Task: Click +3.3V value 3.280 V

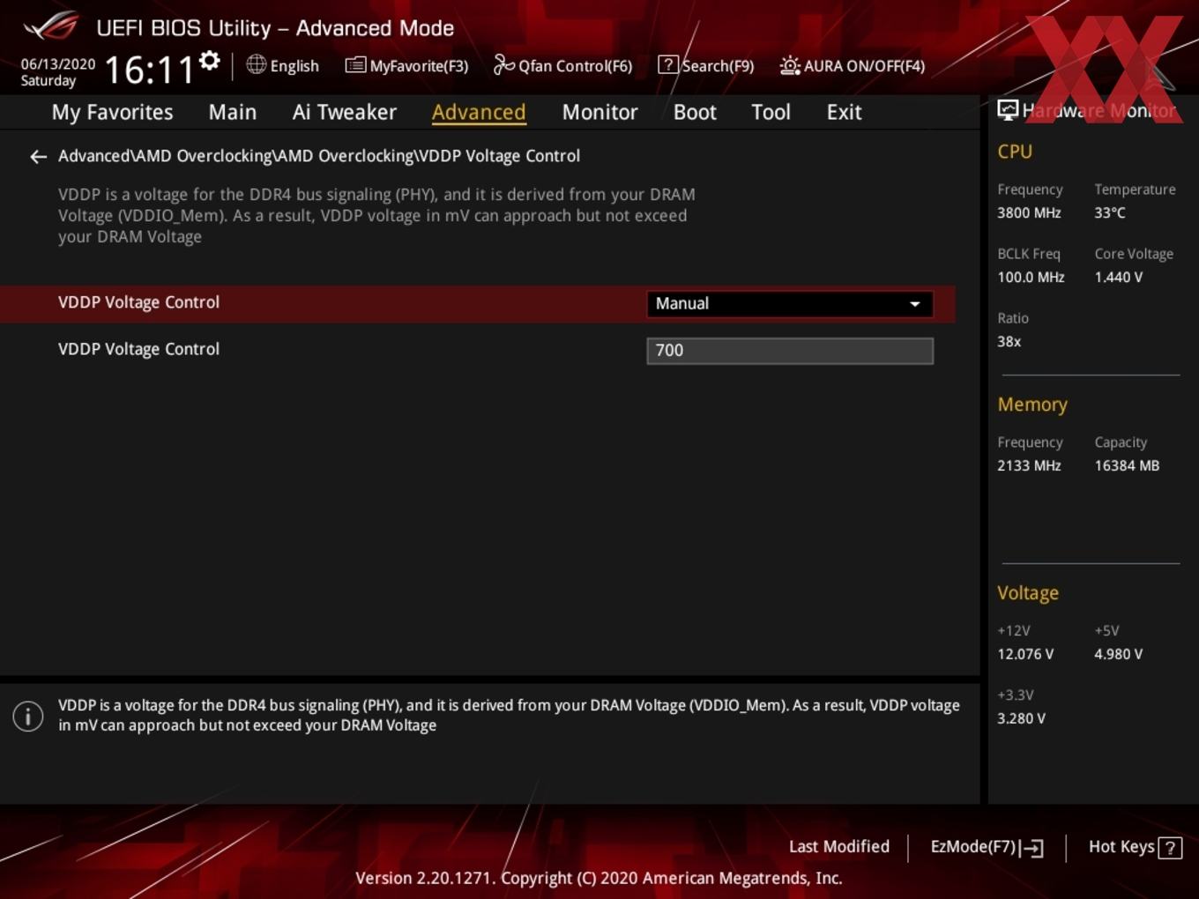Action: [1021, 718]
